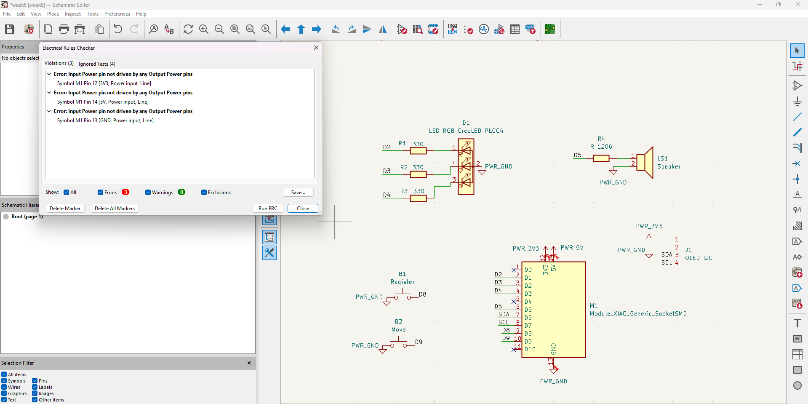Open PCB editor icon

[549, 29]
